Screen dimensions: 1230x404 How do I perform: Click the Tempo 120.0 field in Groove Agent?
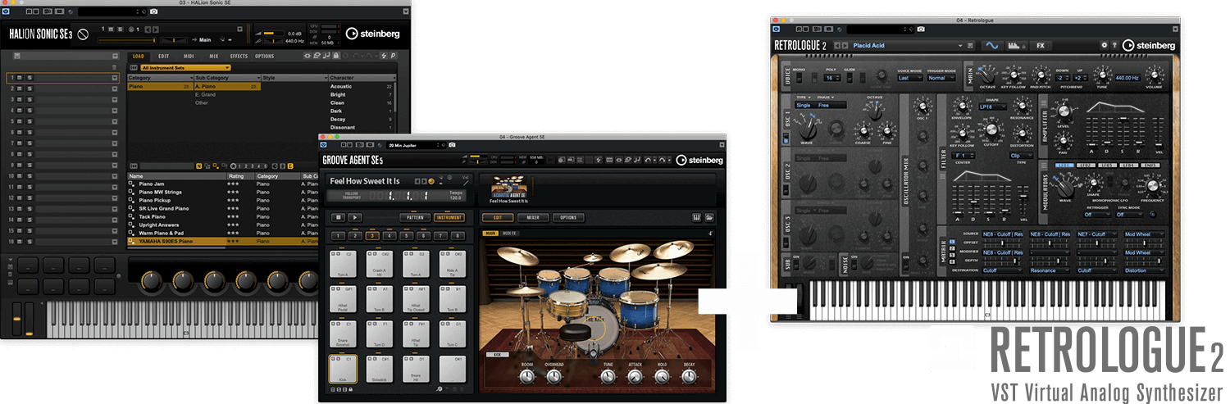coord(455,196)
